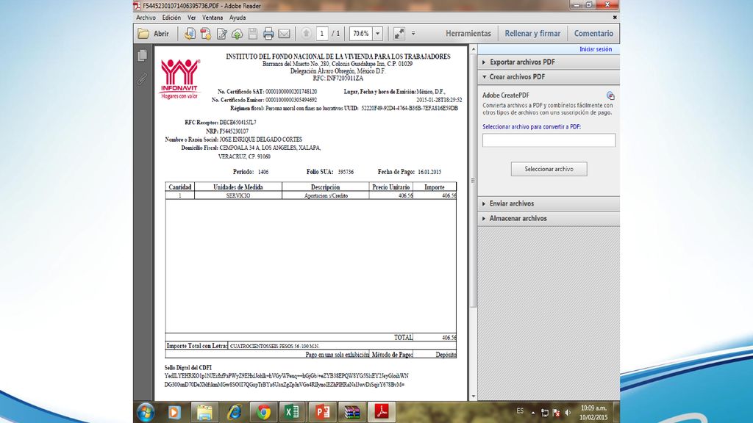Click the Descripción column header
The width and height of the screenshot is (753, 423).
tap(325, 187)
